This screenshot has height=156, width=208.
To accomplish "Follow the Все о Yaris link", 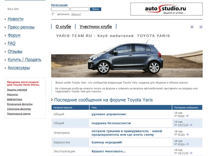I will click(x=13, y=9).
